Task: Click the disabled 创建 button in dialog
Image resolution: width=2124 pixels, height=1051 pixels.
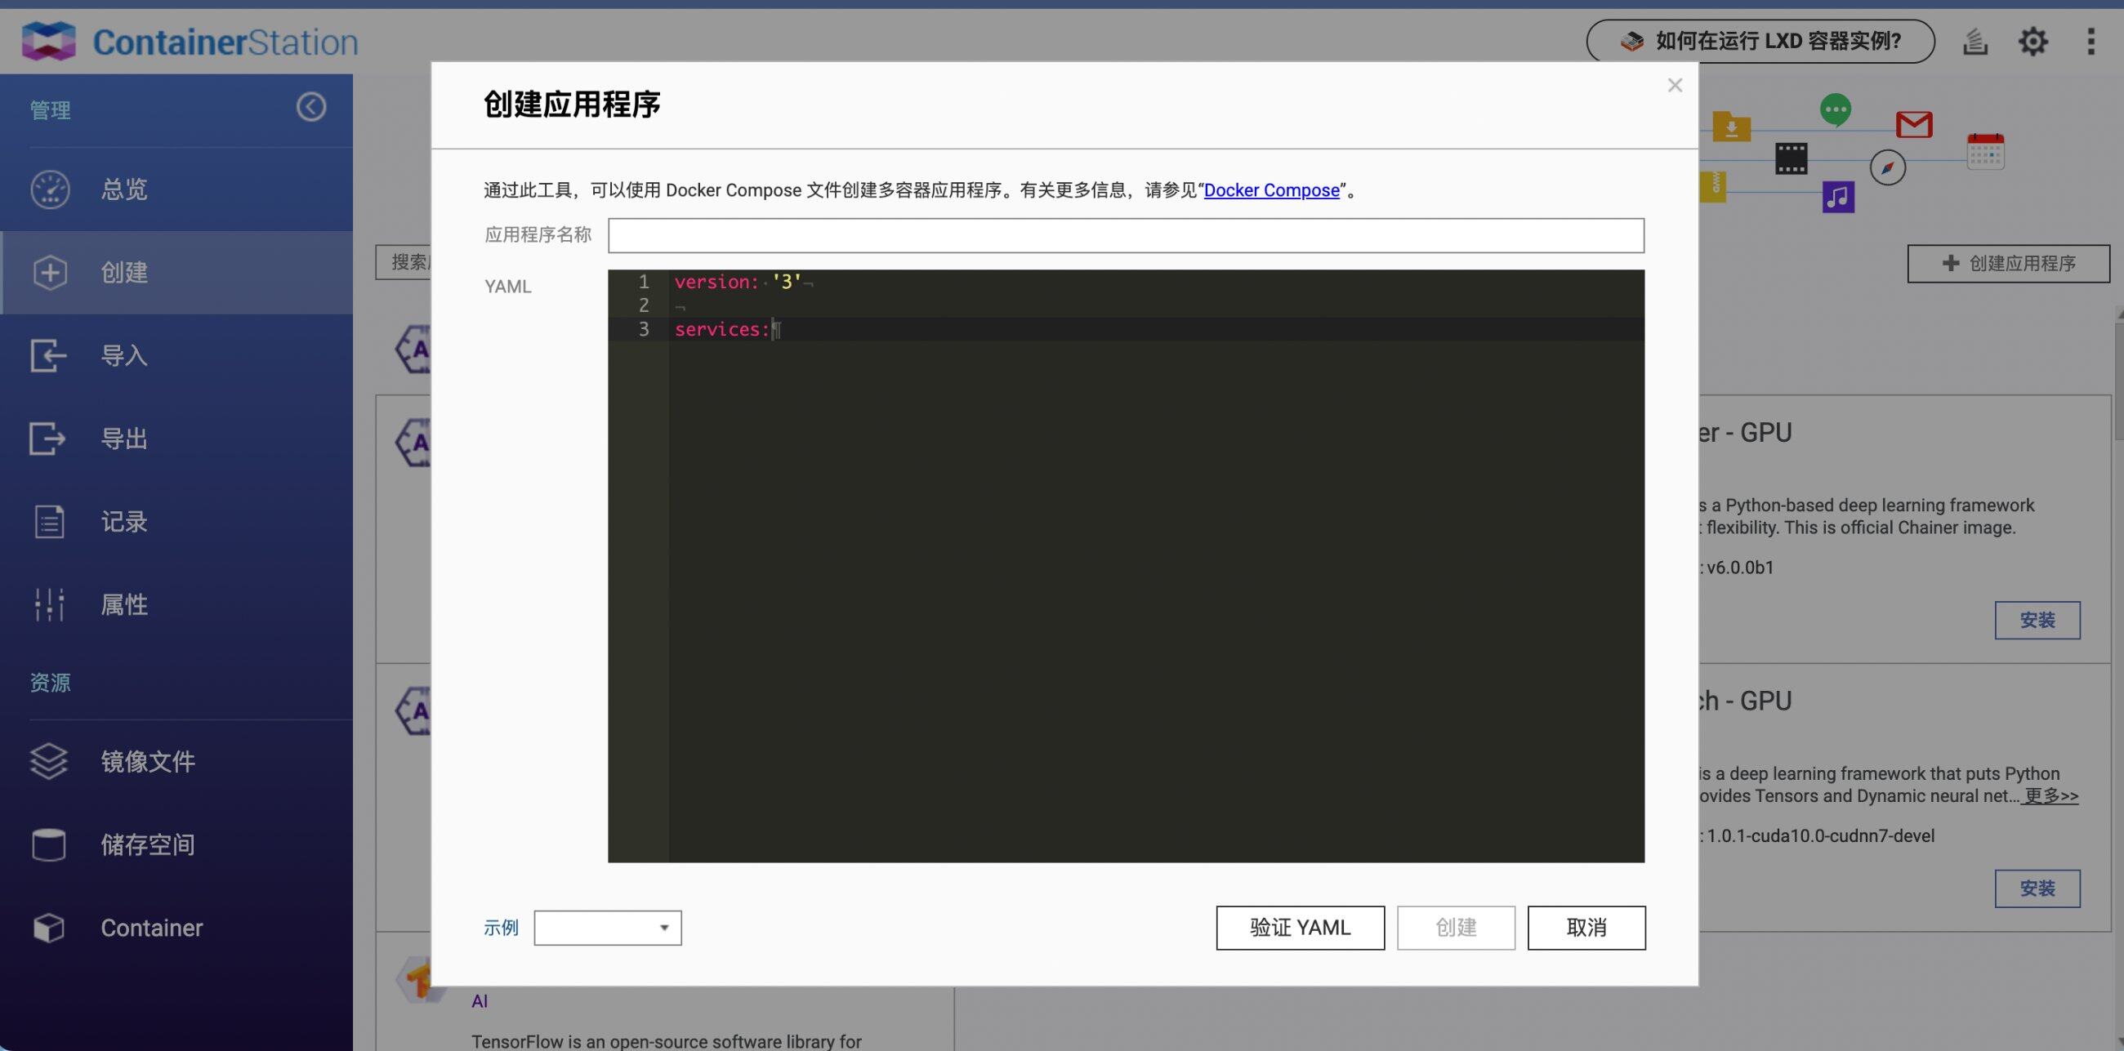Action: 1456,929
